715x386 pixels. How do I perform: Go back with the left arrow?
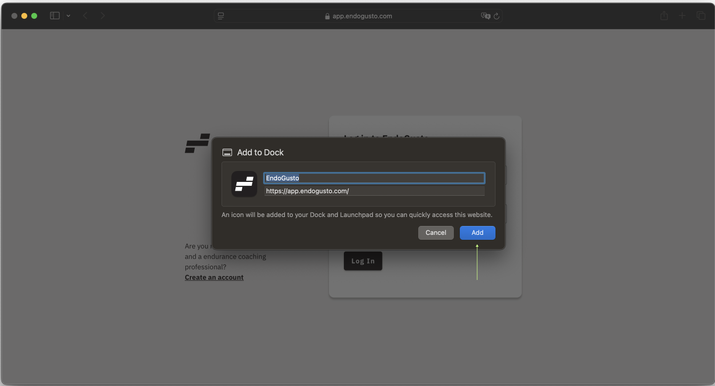[x=85, y=16]
